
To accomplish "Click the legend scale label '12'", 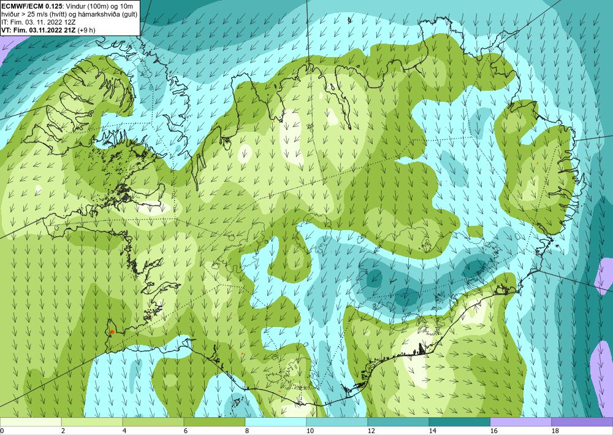I will point(371,431).
